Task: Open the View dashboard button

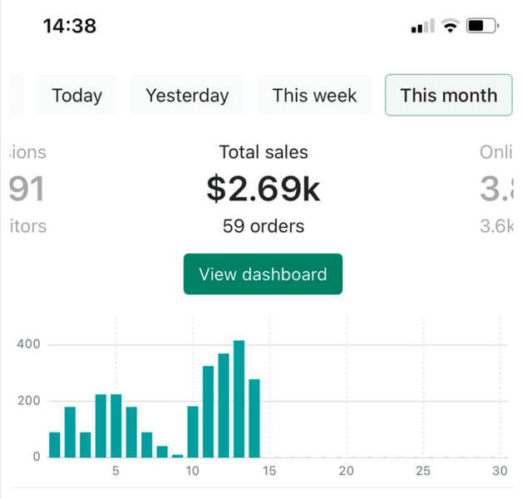Action: [x=263, y=274]
